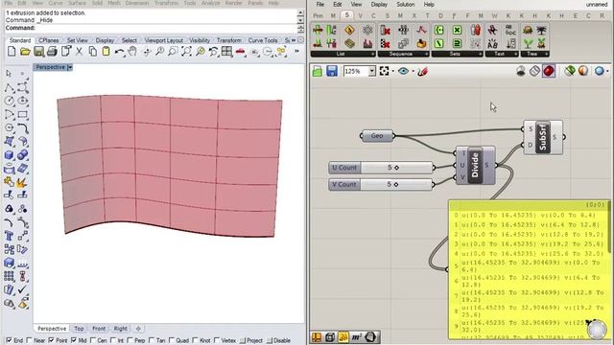Expand the Text panel with plus
614x345 pixels.
tap(516, 54)
